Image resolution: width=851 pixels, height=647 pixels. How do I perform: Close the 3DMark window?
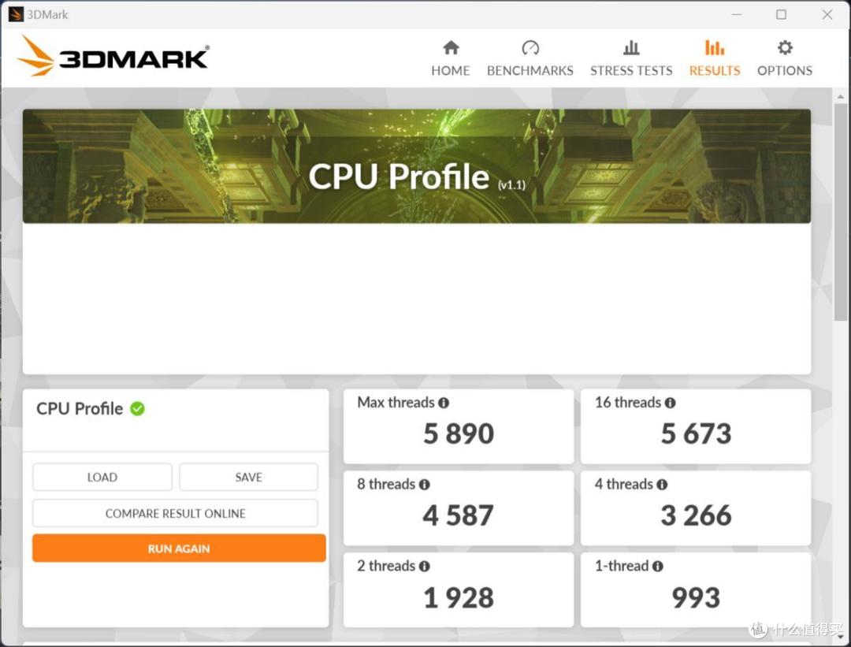point(827,15)
